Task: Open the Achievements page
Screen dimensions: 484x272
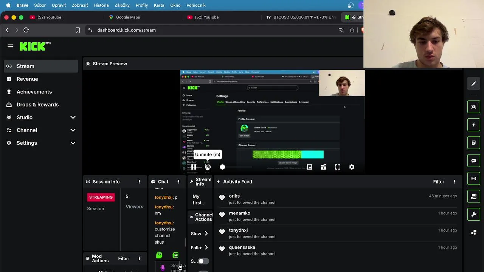Action: (41, 92)
